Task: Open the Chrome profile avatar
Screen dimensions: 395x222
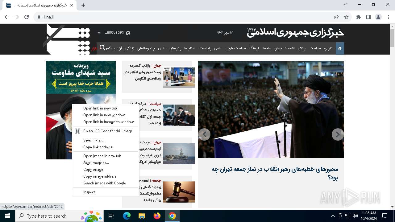Action: (x=378, y=17)
